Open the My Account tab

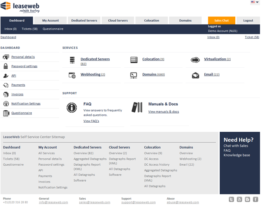tap(50, 20)
